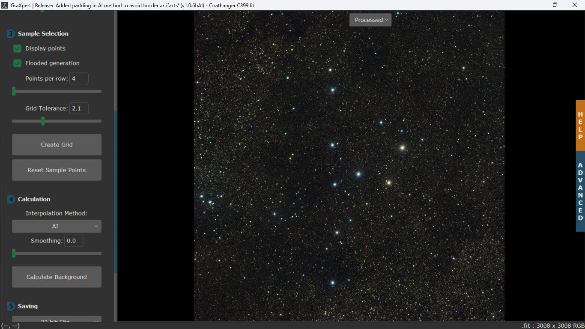Click the Smoothing slider handle
Viewport: 585px width, 329px height.
pos(14,254)
